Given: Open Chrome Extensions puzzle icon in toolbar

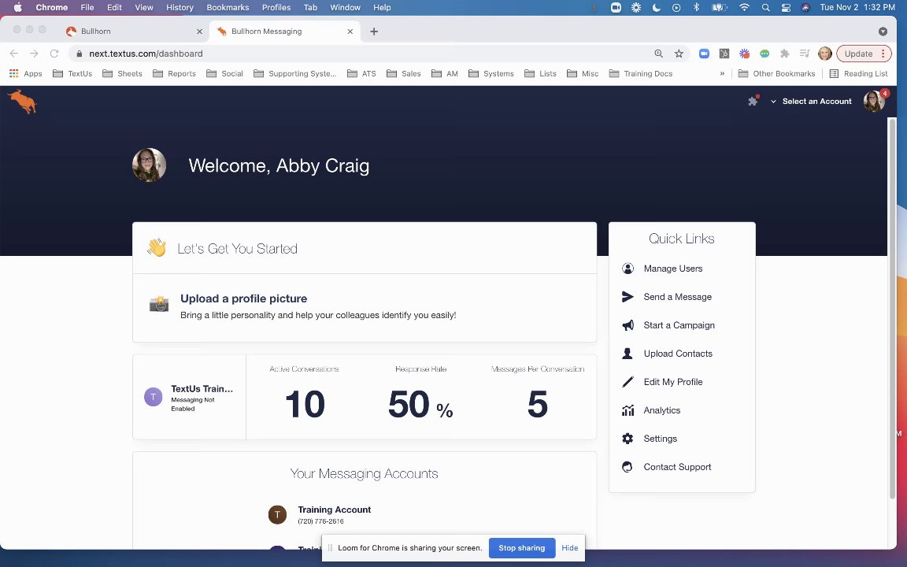Looking at the screenshot, I should (x=784, y=54).
